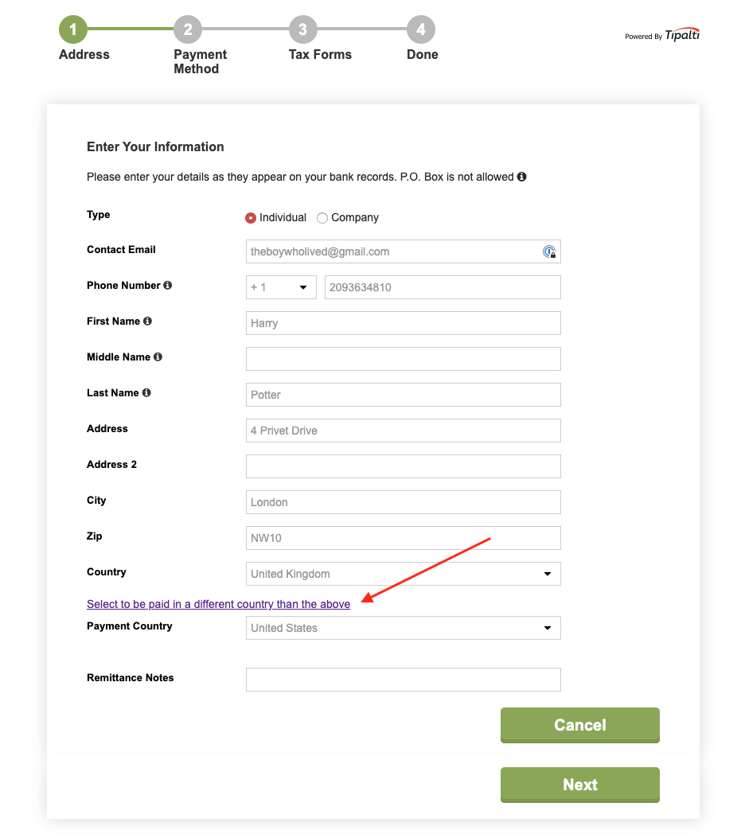Click the Tipalti logo
Image resolution: width=741 pixels, height=838 pixels.
681,35
